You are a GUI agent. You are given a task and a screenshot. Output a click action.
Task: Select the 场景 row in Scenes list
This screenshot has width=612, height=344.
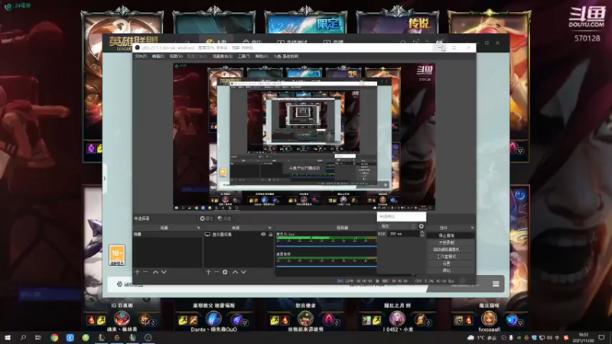coord(168,235)
